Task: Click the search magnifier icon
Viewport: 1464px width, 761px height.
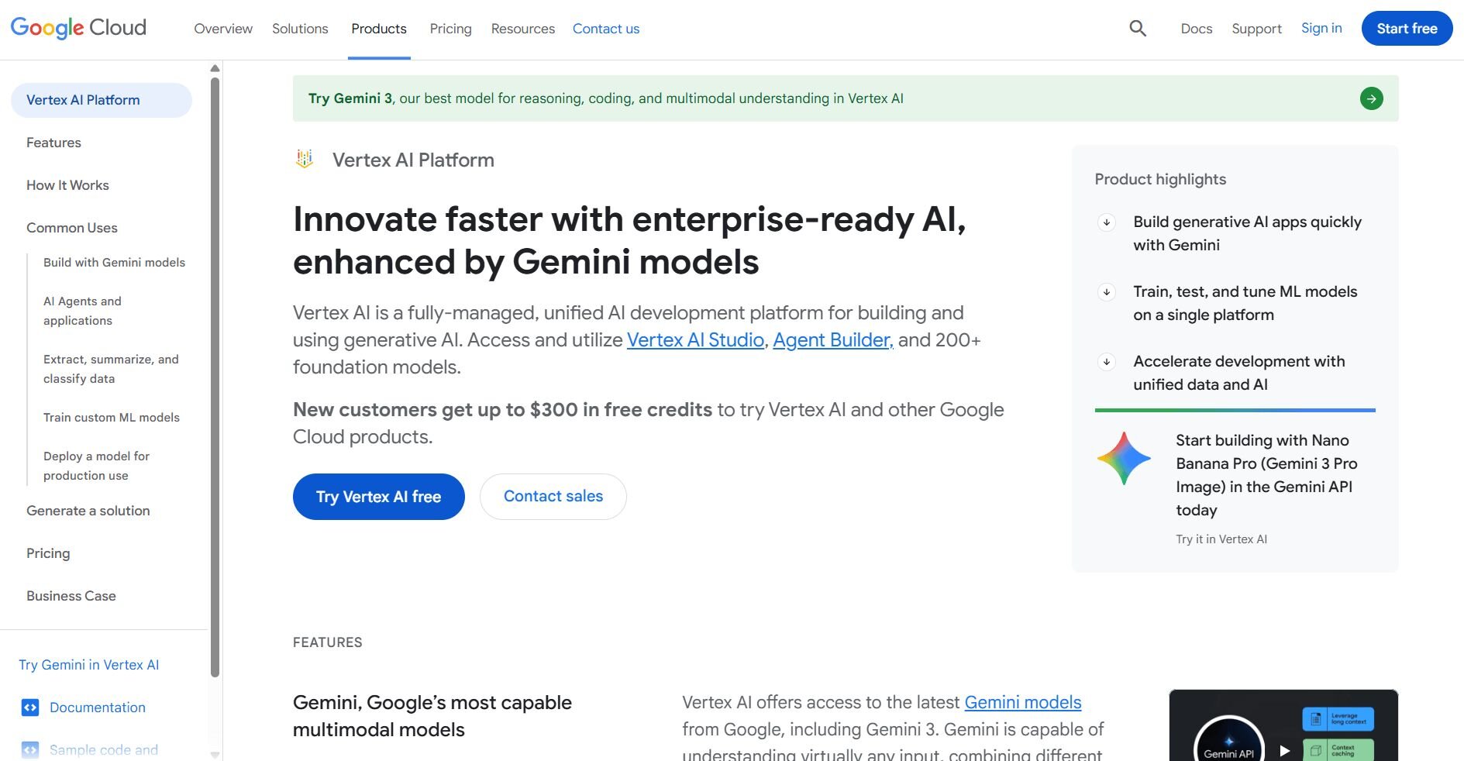Action: pyautogui.click(x=1137, y=29)
